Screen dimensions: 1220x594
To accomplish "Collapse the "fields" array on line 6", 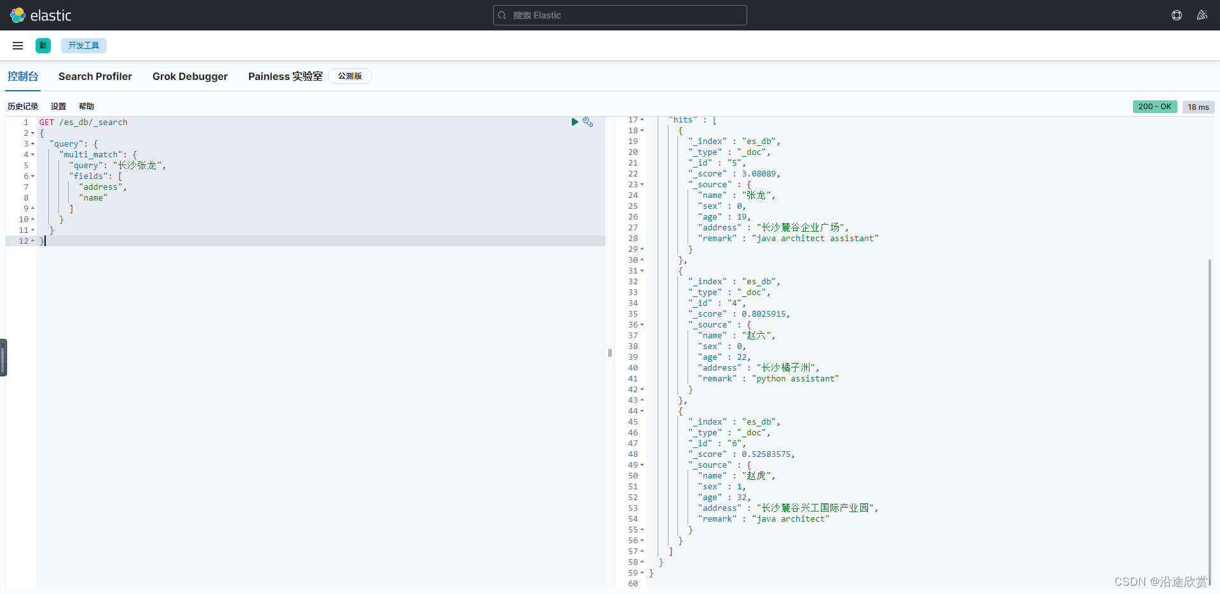I will (33, 176).
